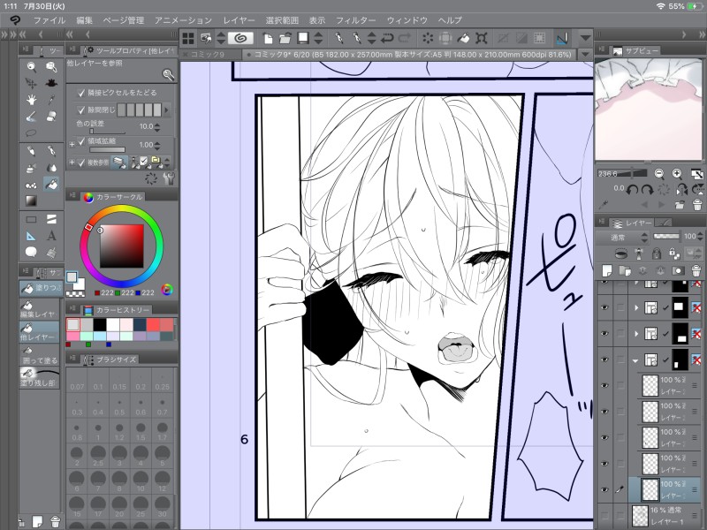The image size is (707, 530).
Task: Toggle 隣接ピクセルをたどる checkbox
Action: point(80,93)
